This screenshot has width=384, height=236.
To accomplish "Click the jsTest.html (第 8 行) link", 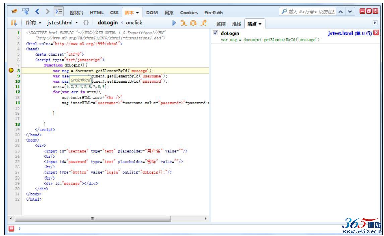I will pyautogui.click(x=350, y=33).
